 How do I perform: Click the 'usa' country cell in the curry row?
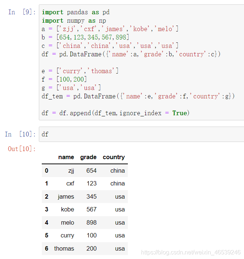pos(120,235)
